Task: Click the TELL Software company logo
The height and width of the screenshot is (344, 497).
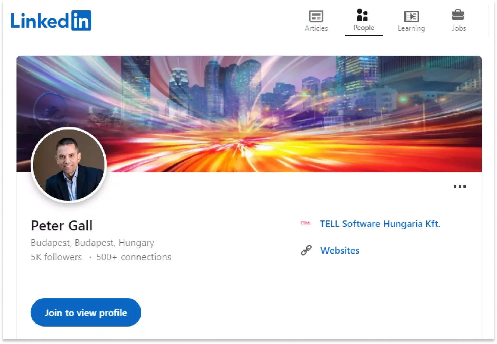Action: pyautogui.click(x=305, y=223)
